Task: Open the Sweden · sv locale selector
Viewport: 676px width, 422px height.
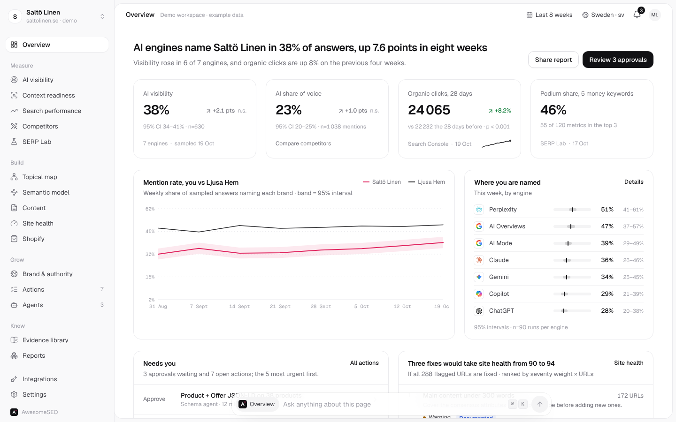Action: [603, 15]
